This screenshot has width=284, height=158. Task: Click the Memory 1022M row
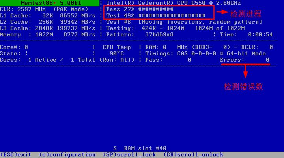(x=48, y=35)
